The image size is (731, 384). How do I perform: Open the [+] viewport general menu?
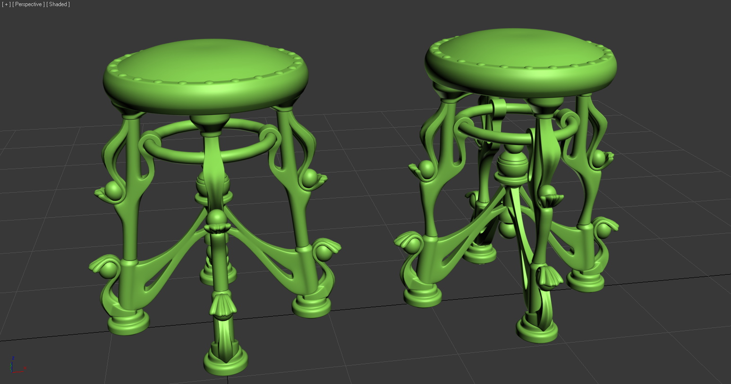tap(7, 4)
